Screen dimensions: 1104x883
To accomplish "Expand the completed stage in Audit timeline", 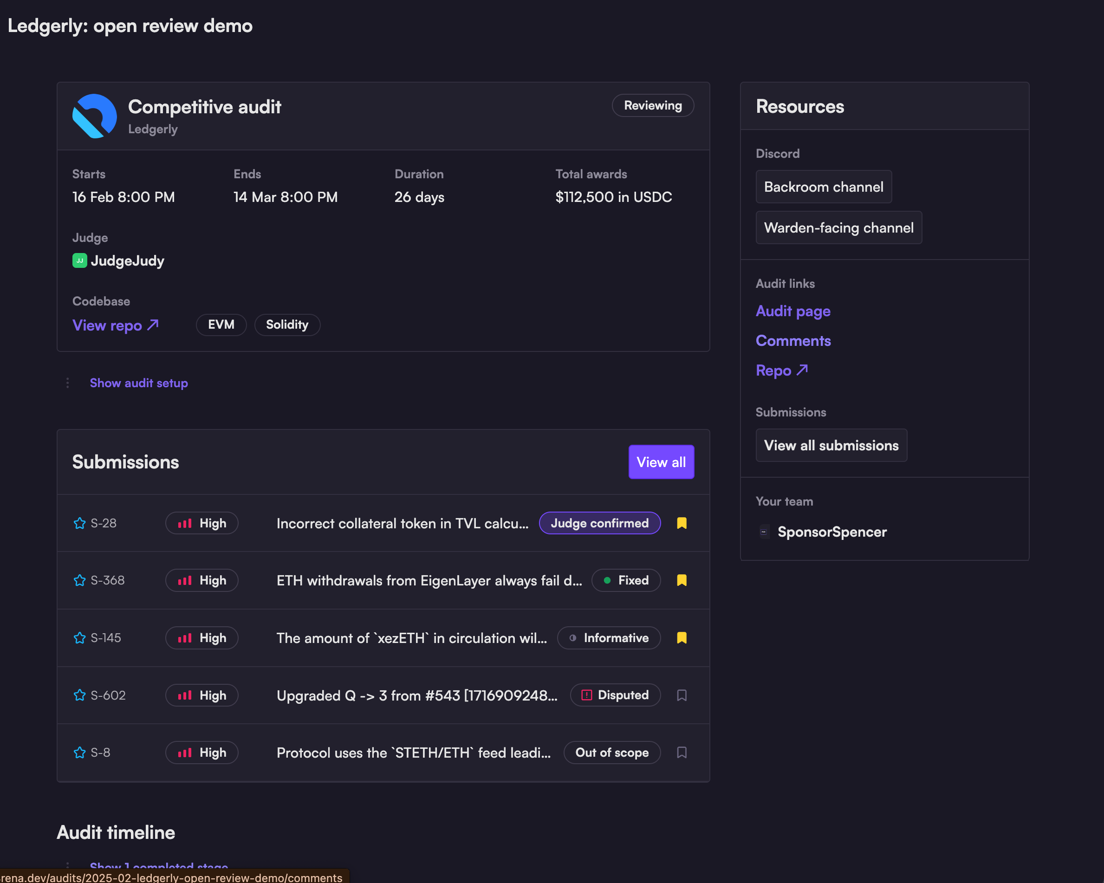I will point(159,865).
